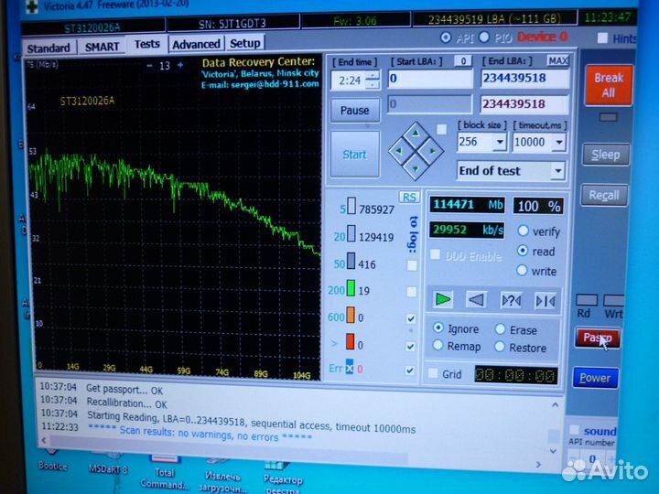Click the blue Err X block icon
This screenshot has width=659, height=494.
coord(350,367)
